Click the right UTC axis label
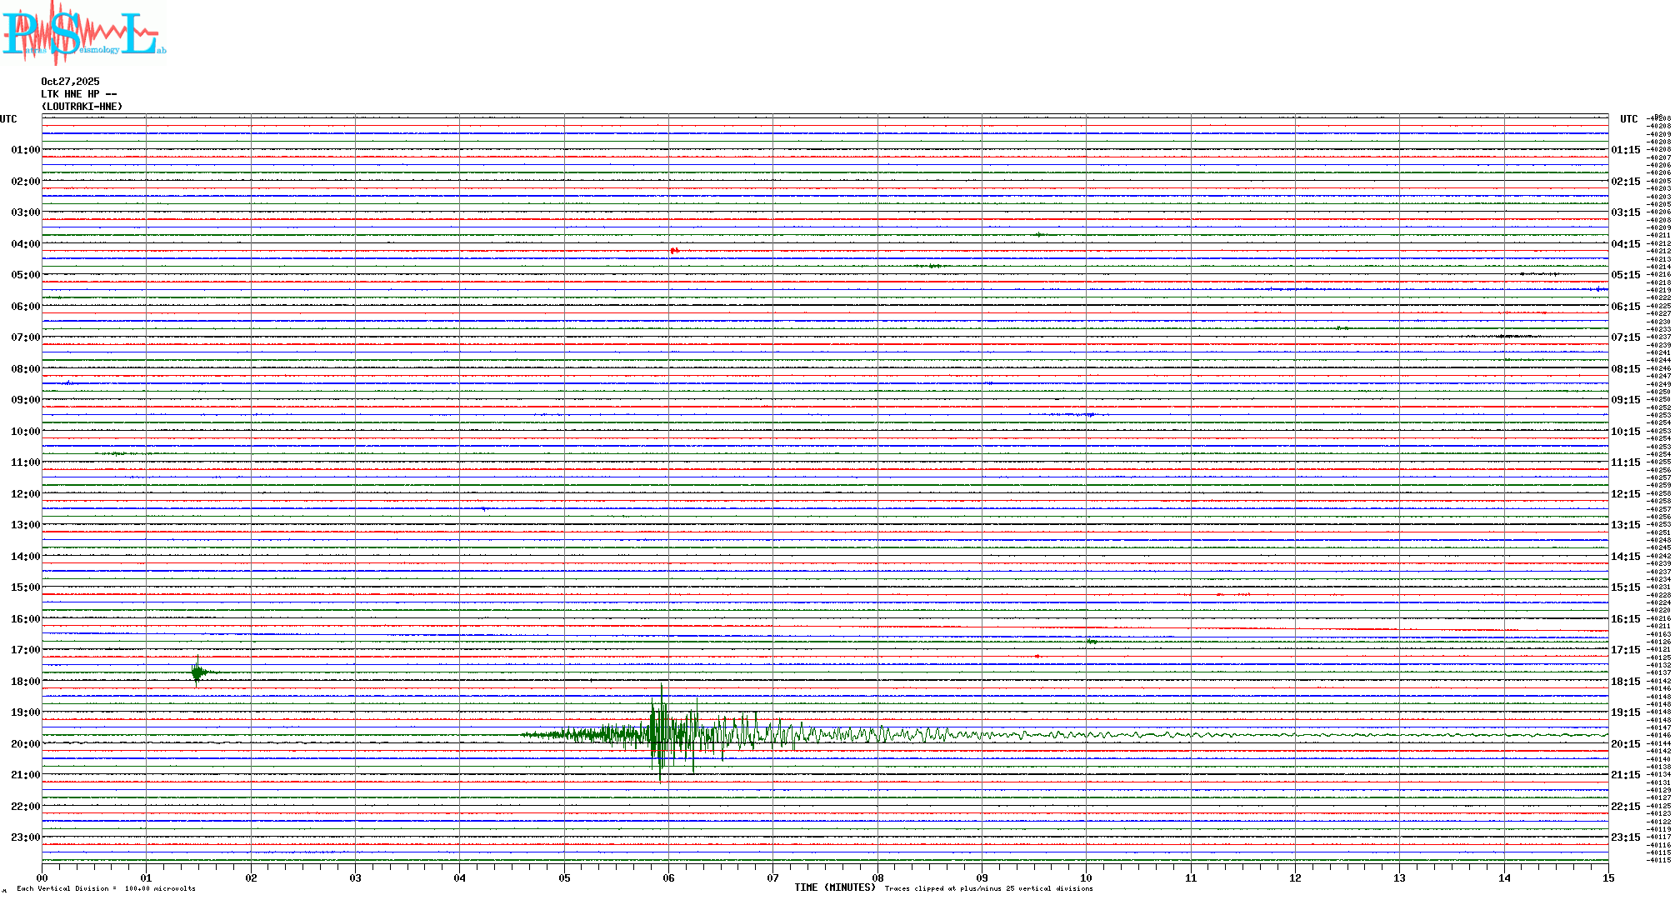 [1628, 119]
